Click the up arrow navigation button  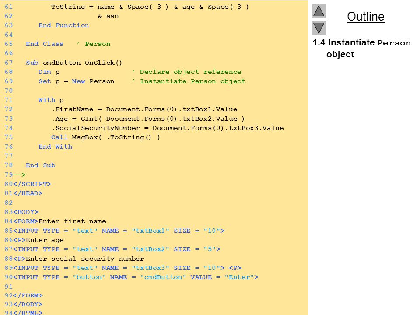(x=318, y=10)
